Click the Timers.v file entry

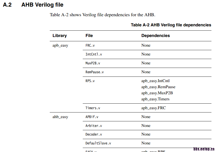[x=93, y=108]
